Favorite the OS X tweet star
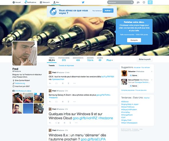 [x=63, y=83]
